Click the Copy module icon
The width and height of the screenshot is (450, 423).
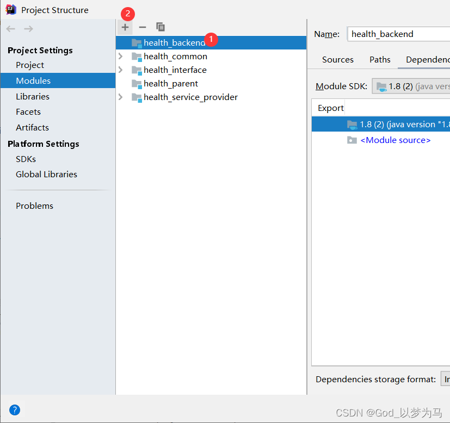coord(160,27)
